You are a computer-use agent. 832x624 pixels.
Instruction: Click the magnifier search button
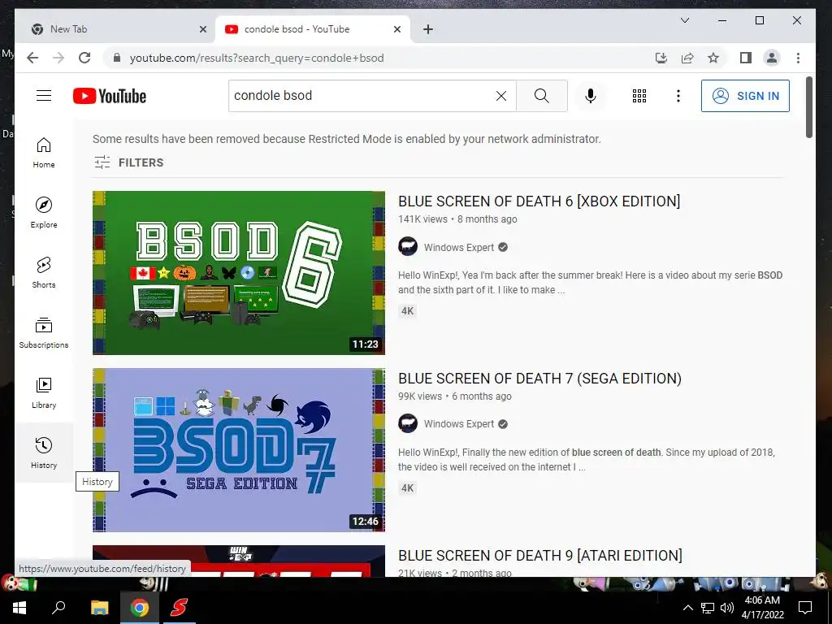coord(542,96)
